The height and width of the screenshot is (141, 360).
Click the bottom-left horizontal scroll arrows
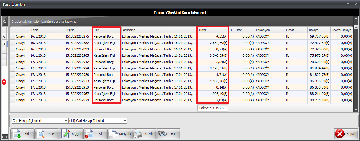click(x=5, y=136)
